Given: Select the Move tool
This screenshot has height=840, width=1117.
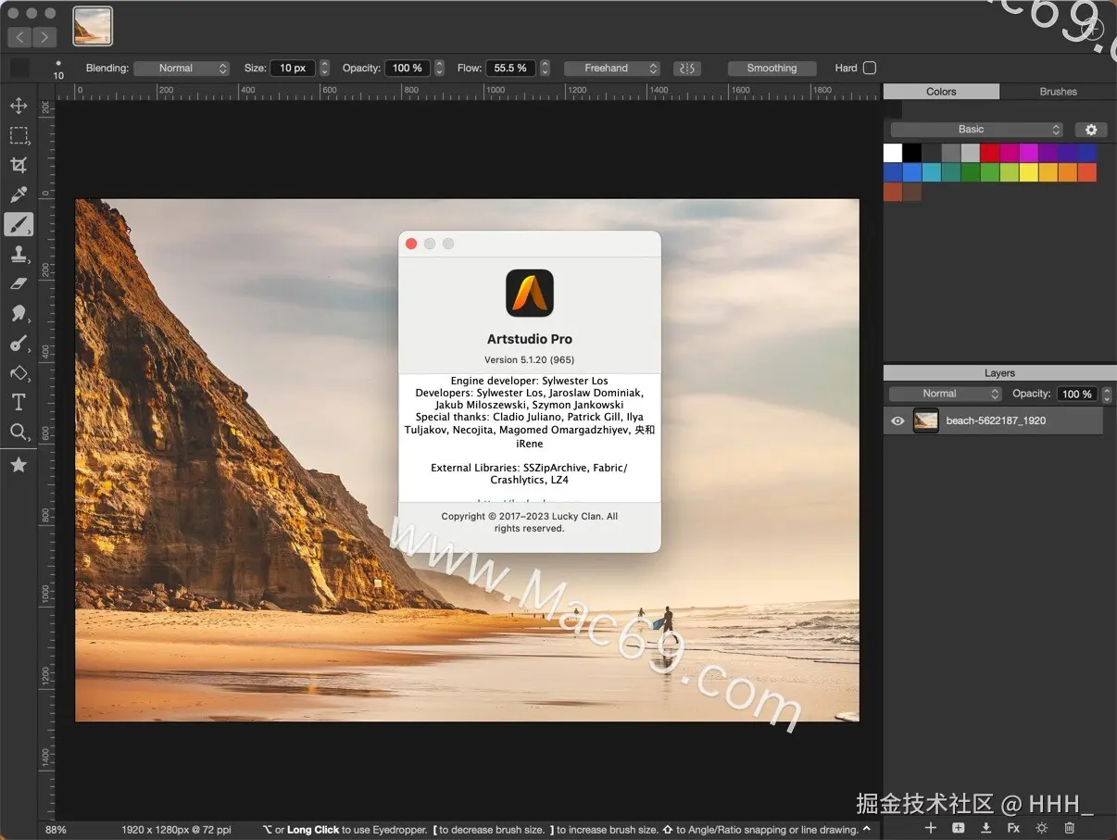Looking at the screenshot, I should click(19, 106).
